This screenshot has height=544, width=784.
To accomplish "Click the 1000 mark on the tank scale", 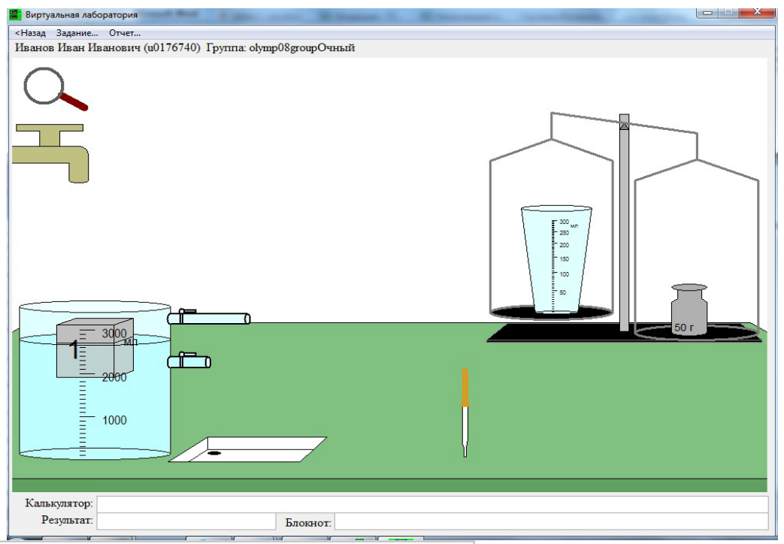I will pos(114,420).
